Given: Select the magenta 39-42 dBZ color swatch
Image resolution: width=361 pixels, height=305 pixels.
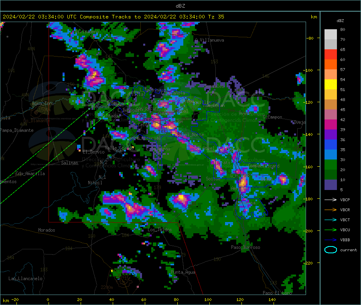Looking at the screenshot, I should (331, 124).
